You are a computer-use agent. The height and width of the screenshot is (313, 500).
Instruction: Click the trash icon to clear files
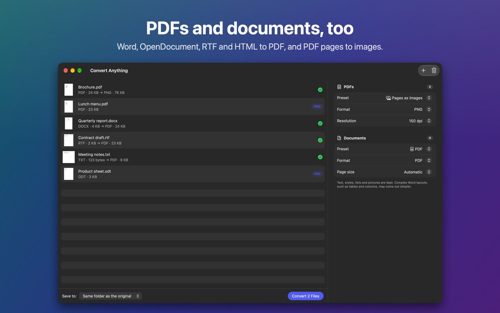pos(434,71)
